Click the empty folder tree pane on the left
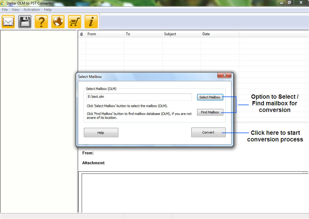 (38, 121)
